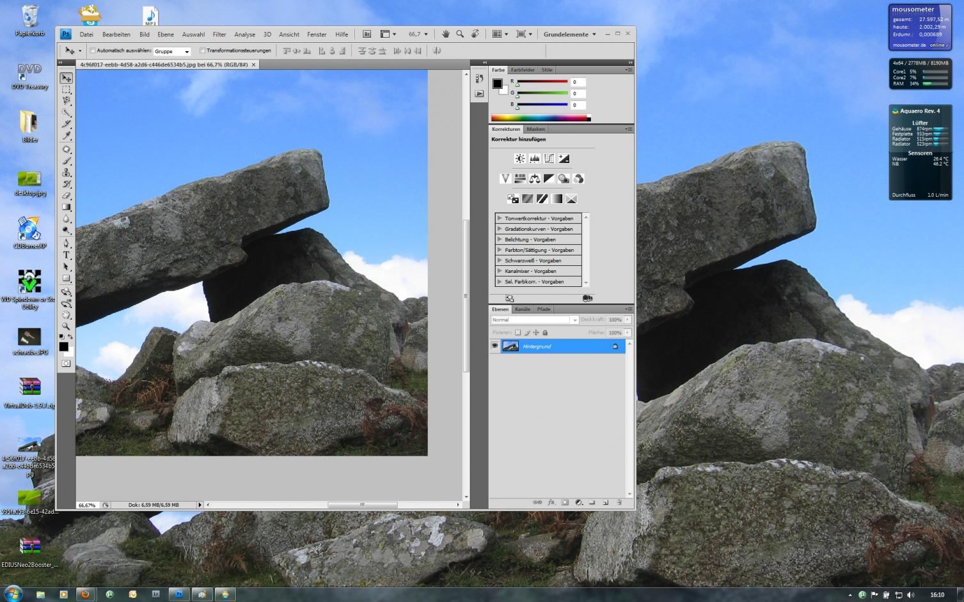The width and height of the screenshot is (964, 602).
Task: Select the Hand tool in the toolbox
Action: point(67,314)
